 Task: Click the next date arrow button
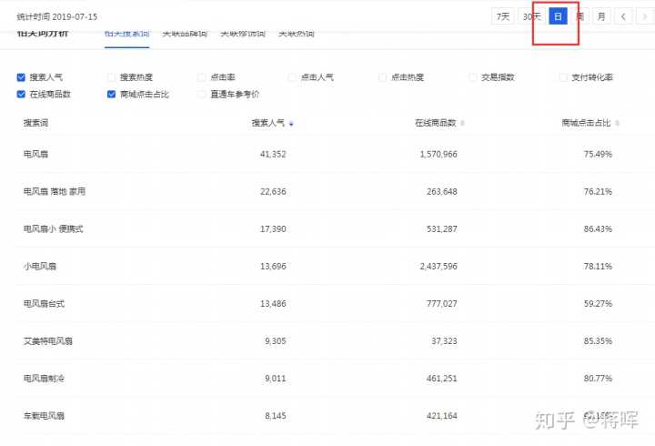click(643, 16)
